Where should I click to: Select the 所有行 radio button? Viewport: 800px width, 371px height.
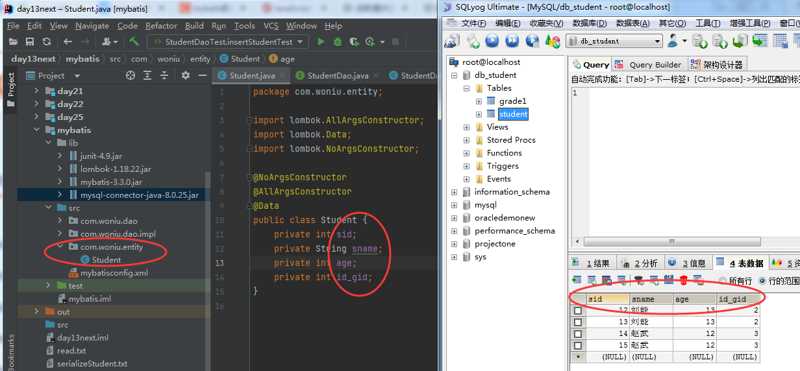click(x=722, y=281)
